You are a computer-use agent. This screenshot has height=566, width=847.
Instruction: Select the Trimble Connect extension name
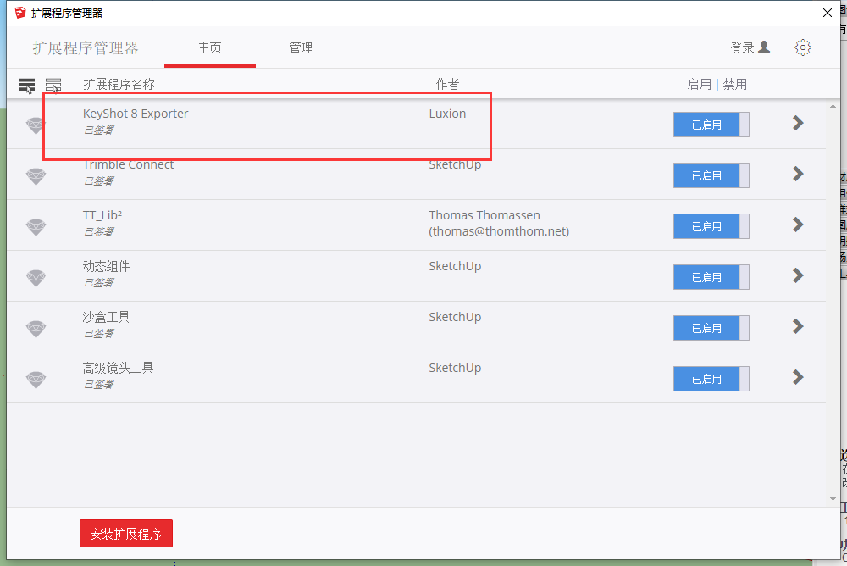129,164
